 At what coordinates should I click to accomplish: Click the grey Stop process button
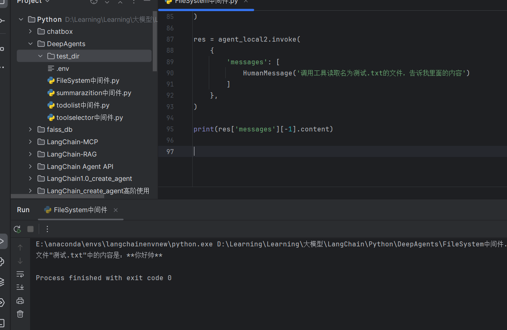point(30,229)
